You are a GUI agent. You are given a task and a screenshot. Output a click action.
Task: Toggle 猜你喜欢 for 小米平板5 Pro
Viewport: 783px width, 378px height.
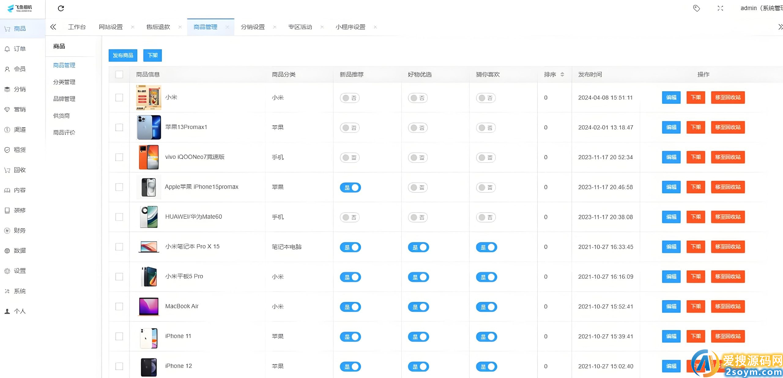pos(486,277)
